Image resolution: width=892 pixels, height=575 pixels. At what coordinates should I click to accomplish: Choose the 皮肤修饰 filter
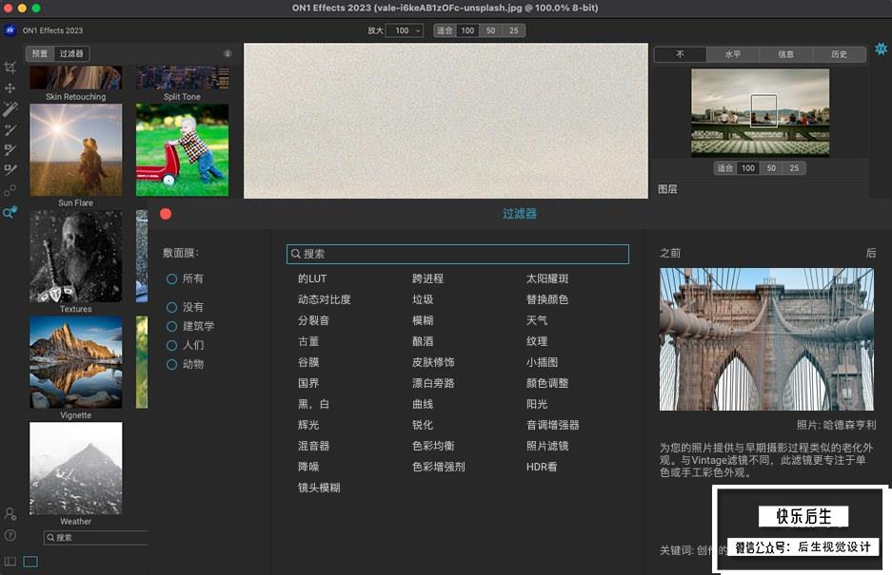[x=433, y=362]
